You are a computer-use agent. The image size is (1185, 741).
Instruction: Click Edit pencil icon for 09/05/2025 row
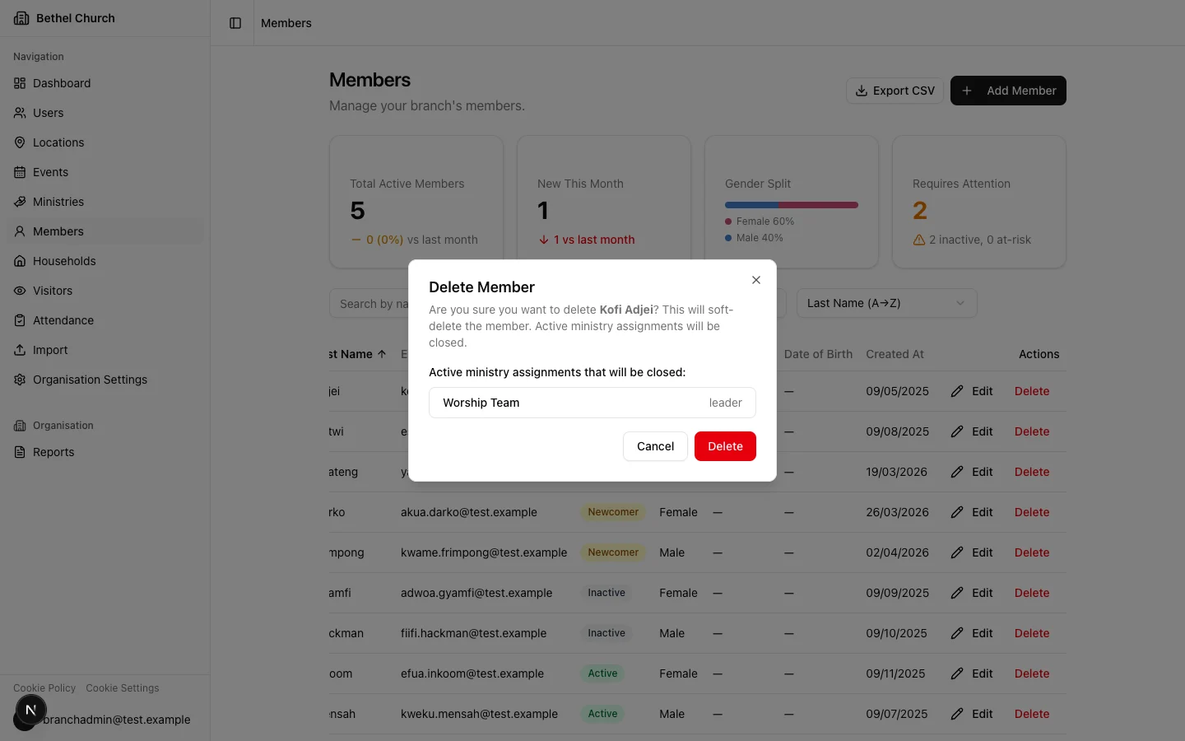(957, 391)
